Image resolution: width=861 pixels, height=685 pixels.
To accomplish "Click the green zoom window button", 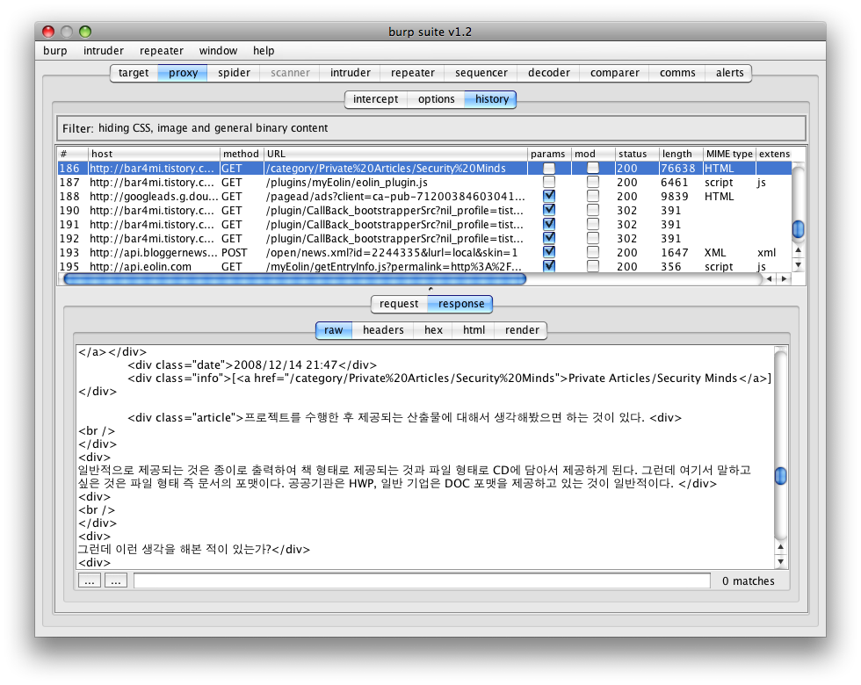I will pyautogui.click(x=85, y=32).
